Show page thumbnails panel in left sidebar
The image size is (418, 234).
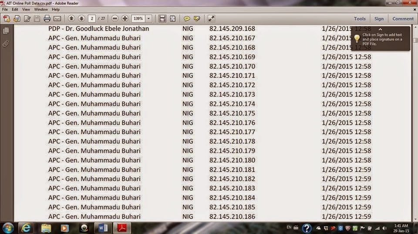click(6, 30)
